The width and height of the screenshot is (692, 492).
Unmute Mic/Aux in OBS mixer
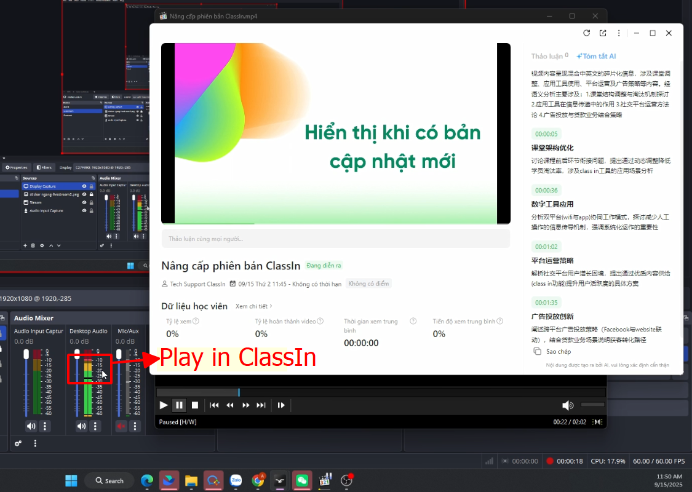[x=121, y=426]
